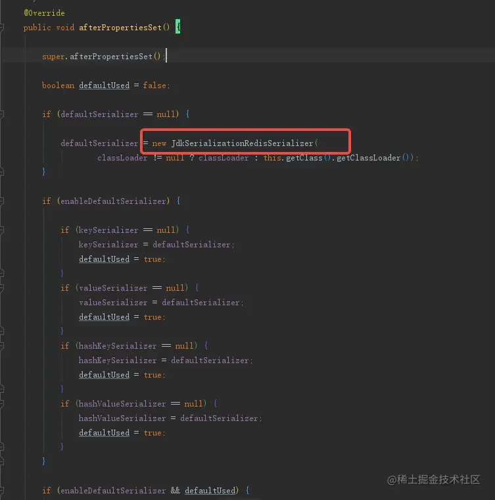Collapse fold marker on 'if (enableDefaultSerializer) {' line
Screen dimensions: 495x500
1,201
